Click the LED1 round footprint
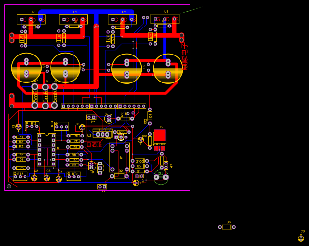The width and height of the screenshot is (309, 246). point(121,137)
